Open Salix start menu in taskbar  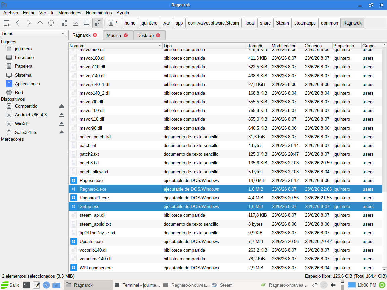point(10,285)
